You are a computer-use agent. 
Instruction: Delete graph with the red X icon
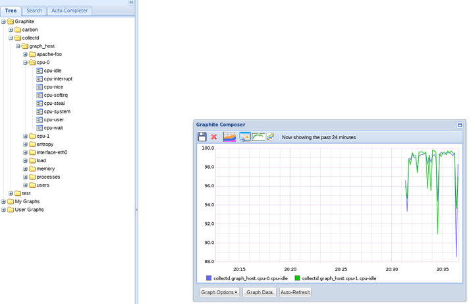214,137
